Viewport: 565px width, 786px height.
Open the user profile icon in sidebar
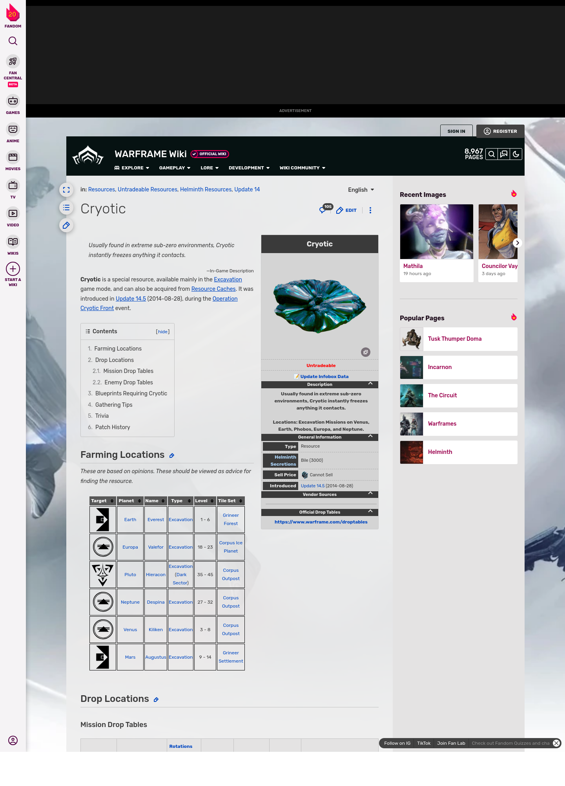pos(13,740)
